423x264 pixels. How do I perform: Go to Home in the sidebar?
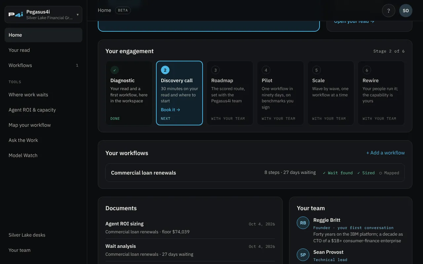tap(43, 35)
